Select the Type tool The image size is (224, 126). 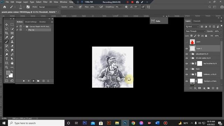(7, 59)
